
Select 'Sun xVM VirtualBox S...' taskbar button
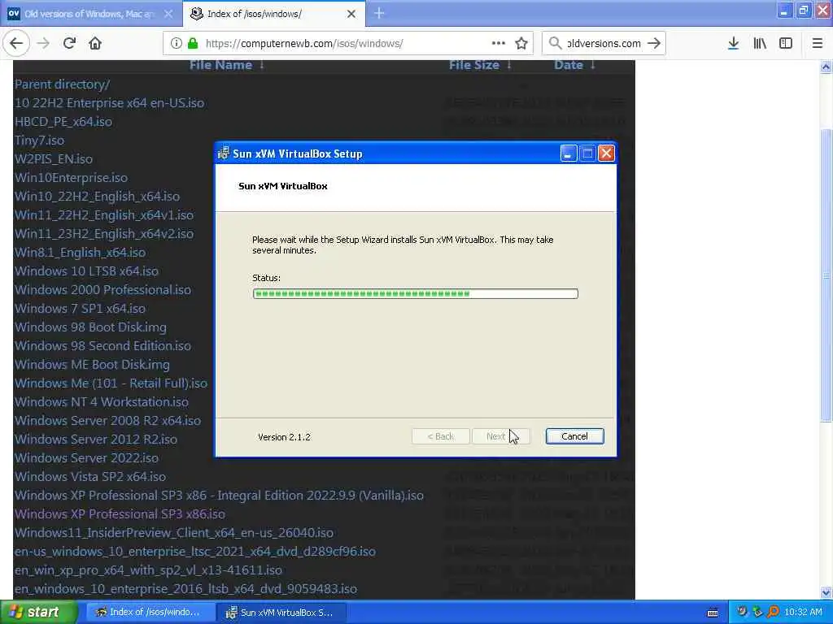(x=282, y=613)
